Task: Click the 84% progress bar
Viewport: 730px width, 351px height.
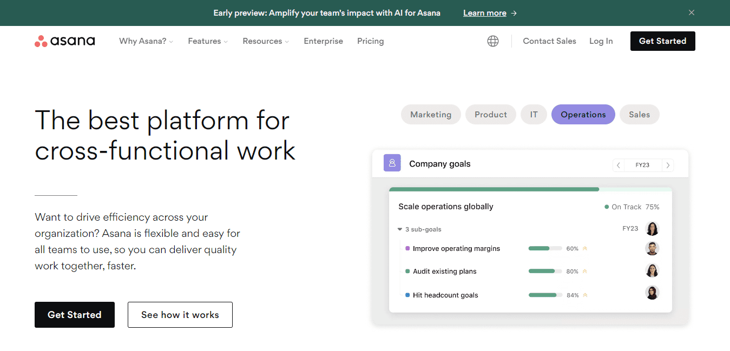Action: pos(545,295)
